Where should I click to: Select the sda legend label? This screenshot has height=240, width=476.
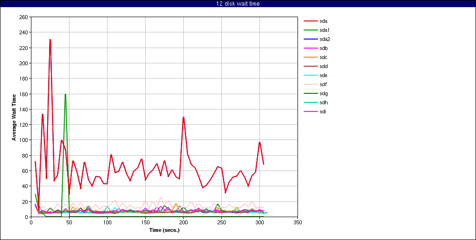click(323, 21)
